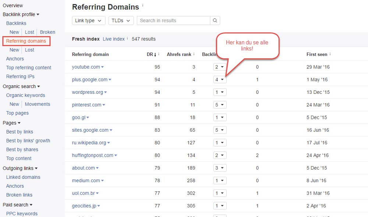Expand backlinks dropdown for geocities.jp row
Viewport: 368px width, 217px height.
(x=220, y=206)
